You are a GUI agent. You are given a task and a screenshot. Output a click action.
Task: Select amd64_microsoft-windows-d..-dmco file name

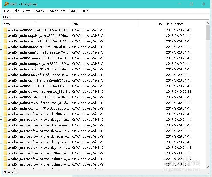[x=38, y=114]
